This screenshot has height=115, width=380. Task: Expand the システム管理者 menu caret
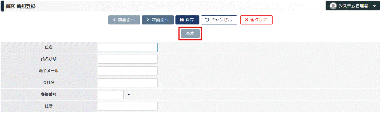click(x=374, y=6)
